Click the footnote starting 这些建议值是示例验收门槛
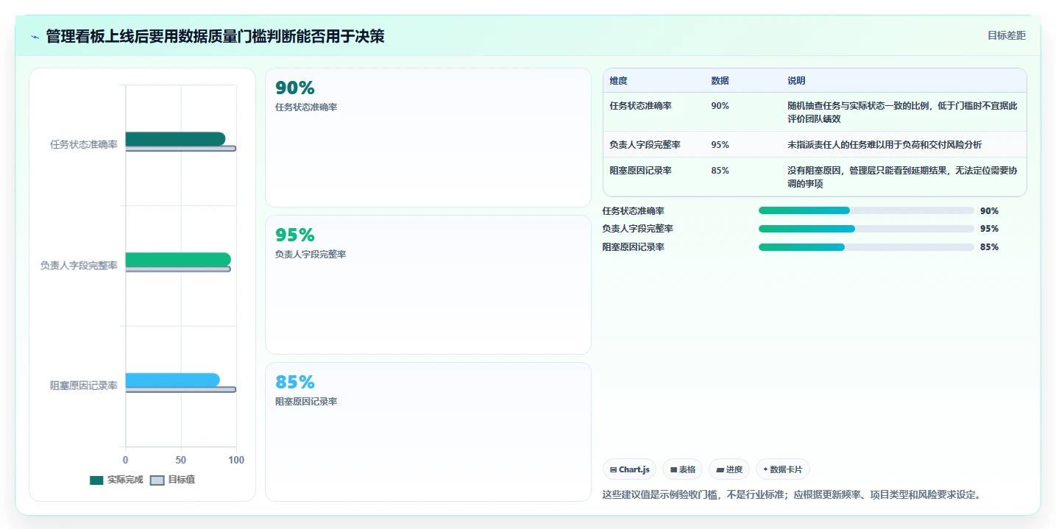The width and height of the screenshot is (1056, 529). pyautogui.click(x=792, y=495)
